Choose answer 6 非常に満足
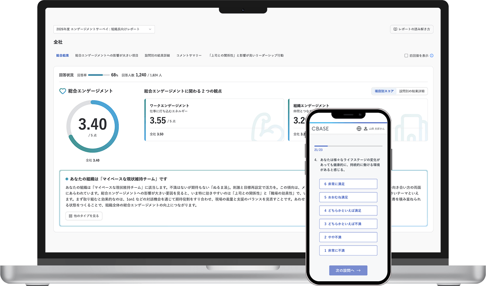The image size is (486, 286). [348, 184]
